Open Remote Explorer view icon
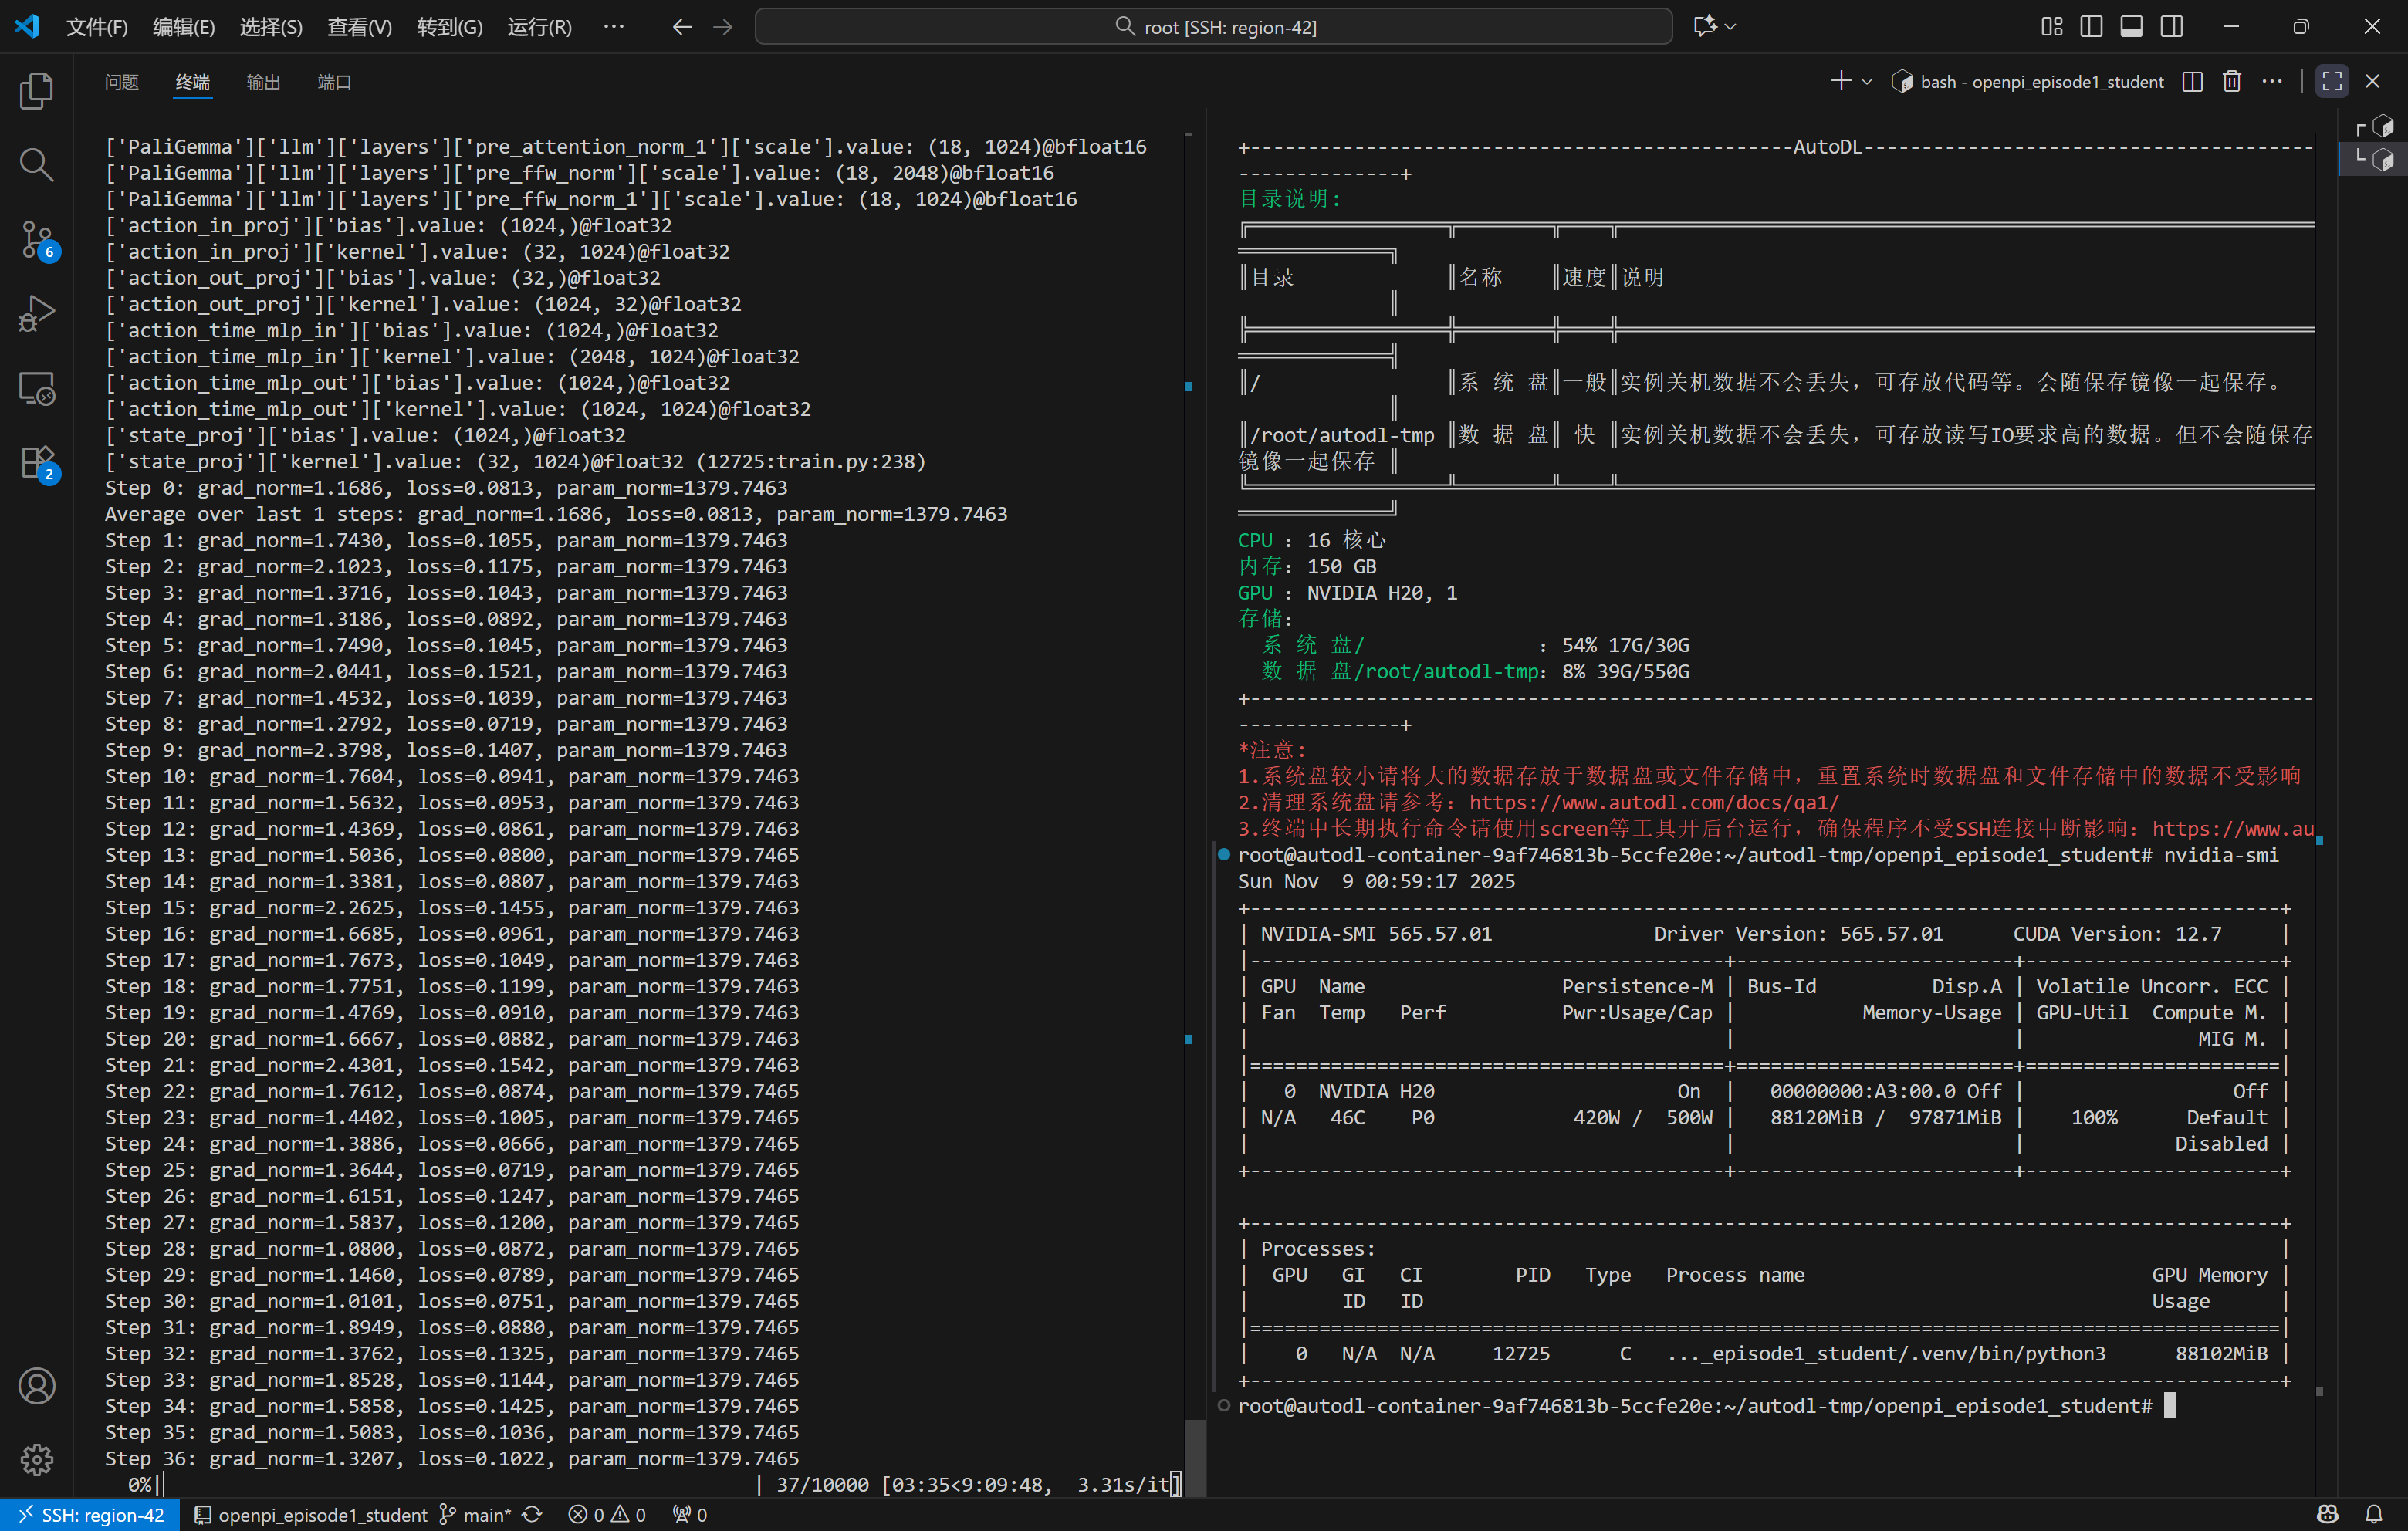Image resolution: width=2408 pixels, height=1531 pixels. tap(36, 388)
